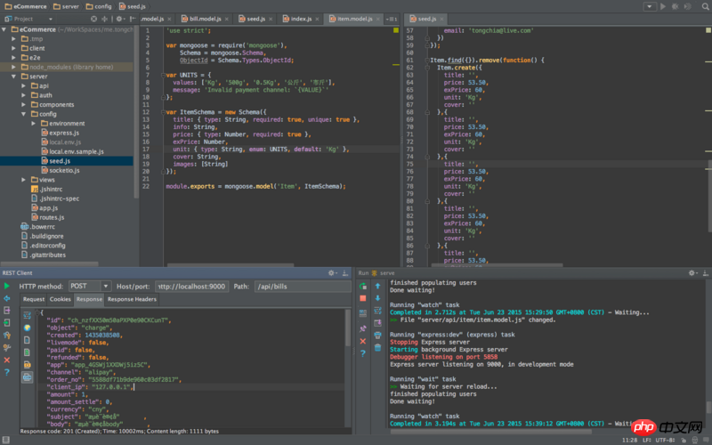Screen dimensions: 712x445
Task: Click the up arrow in Run console toolbar
Action: click(x=377, y=286)
